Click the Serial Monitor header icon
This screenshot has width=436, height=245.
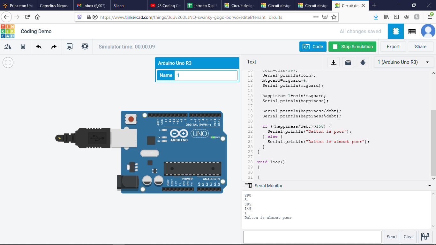click(248, 186)
